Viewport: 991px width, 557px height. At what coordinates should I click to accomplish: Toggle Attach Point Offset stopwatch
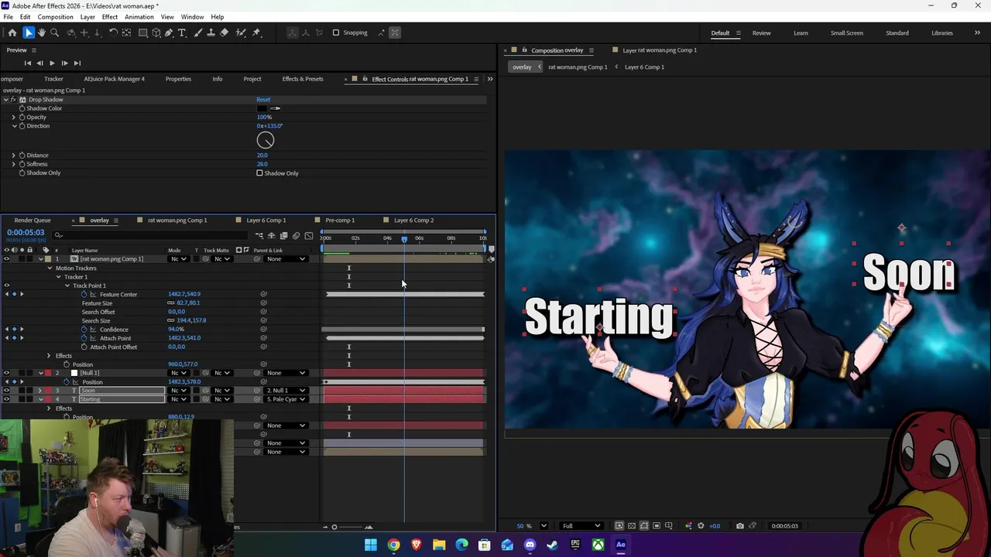(84, 347)
